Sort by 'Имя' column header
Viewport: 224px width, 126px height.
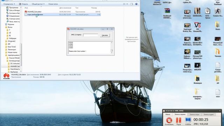pos(26,8)
